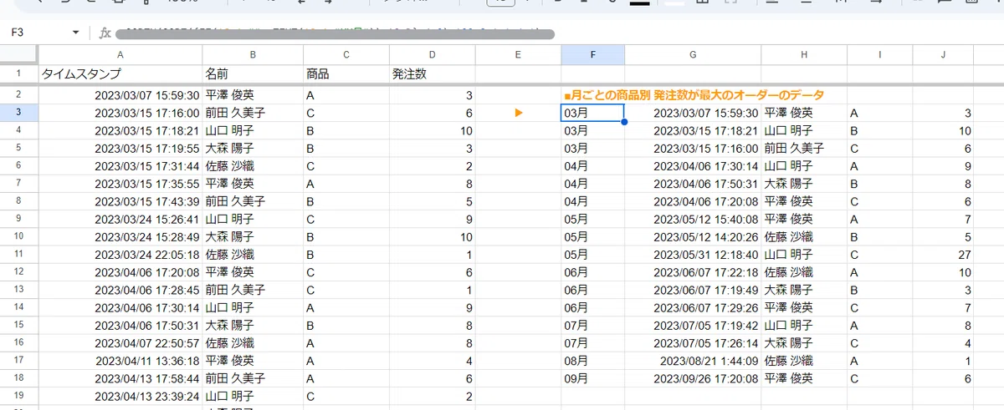
Task: Select column A header
Action: (120, 55)
